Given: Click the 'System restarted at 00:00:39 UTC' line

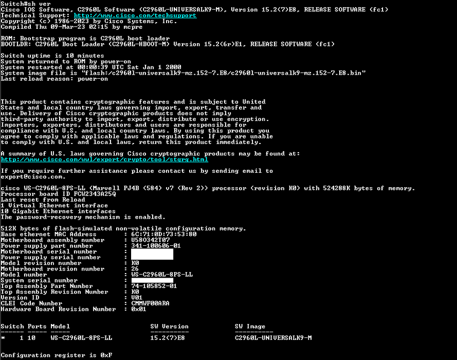Looking at the screenshot, I should (x=91, y=67).
